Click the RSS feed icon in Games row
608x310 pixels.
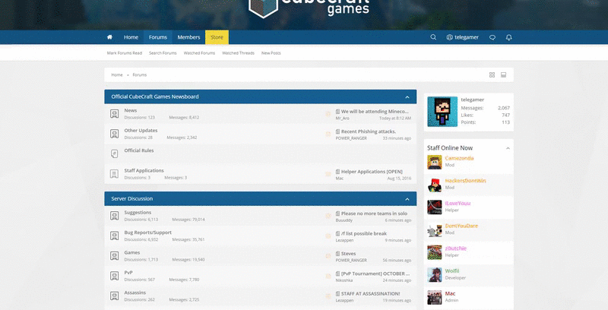click(328, 256)
